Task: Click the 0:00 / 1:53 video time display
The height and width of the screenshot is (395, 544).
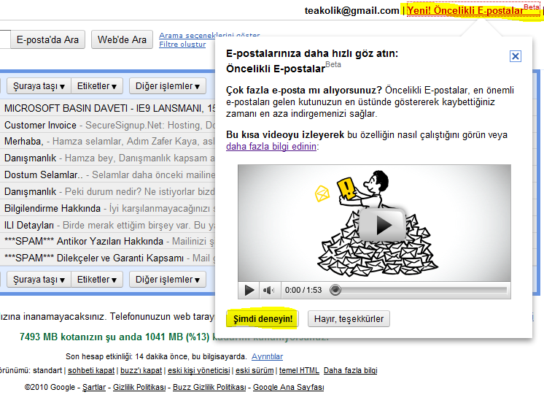Action: click(x=303, y=290)
